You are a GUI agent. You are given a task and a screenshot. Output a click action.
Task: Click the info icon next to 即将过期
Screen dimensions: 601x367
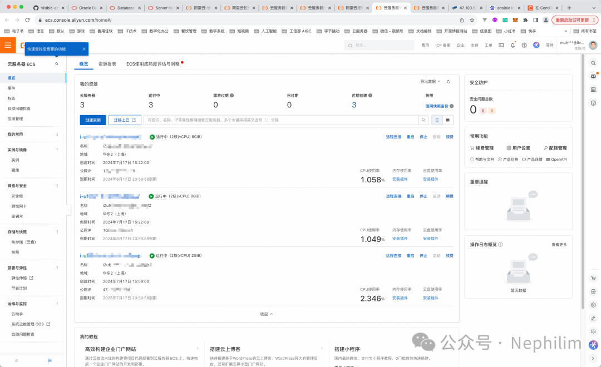point(232,96)
